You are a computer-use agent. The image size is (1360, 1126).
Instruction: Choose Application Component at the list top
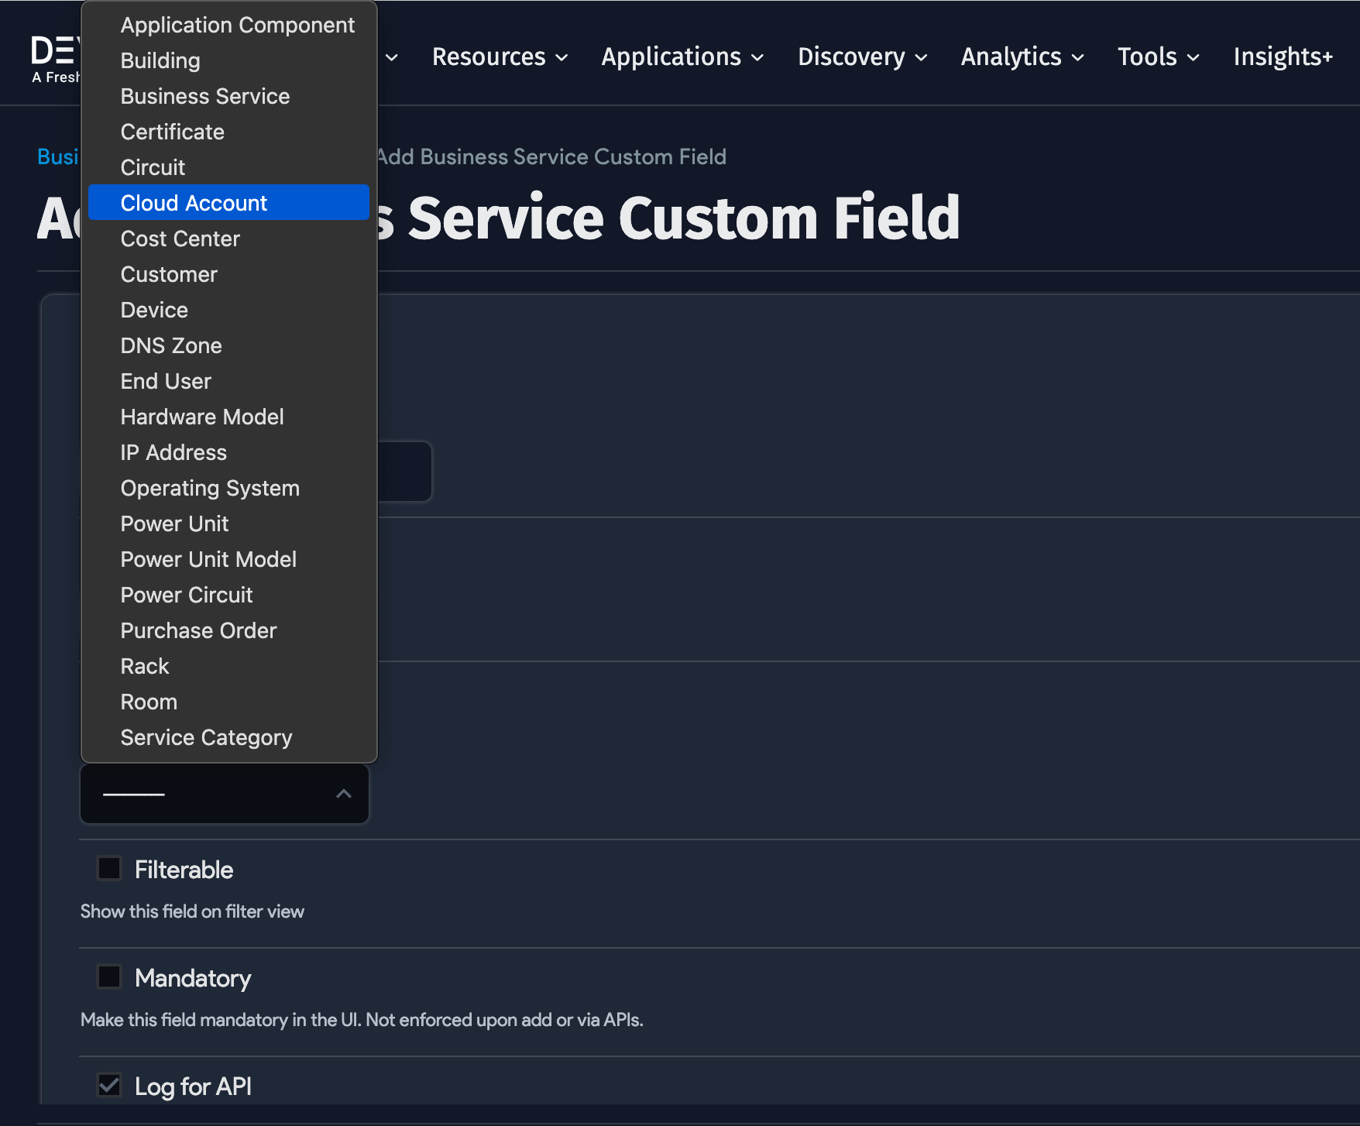tap(238, 24)
